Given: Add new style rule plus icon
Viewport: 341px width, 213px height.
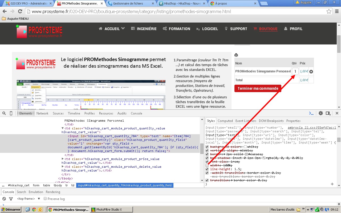Looking at the screenshot, I should tap(332, 184).
